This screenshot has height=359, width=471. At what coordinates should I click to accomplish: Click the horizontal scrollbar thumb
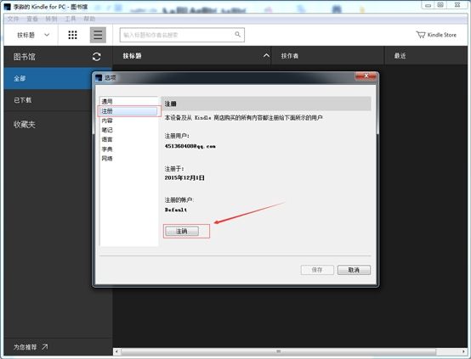click(x=279, y=351)
